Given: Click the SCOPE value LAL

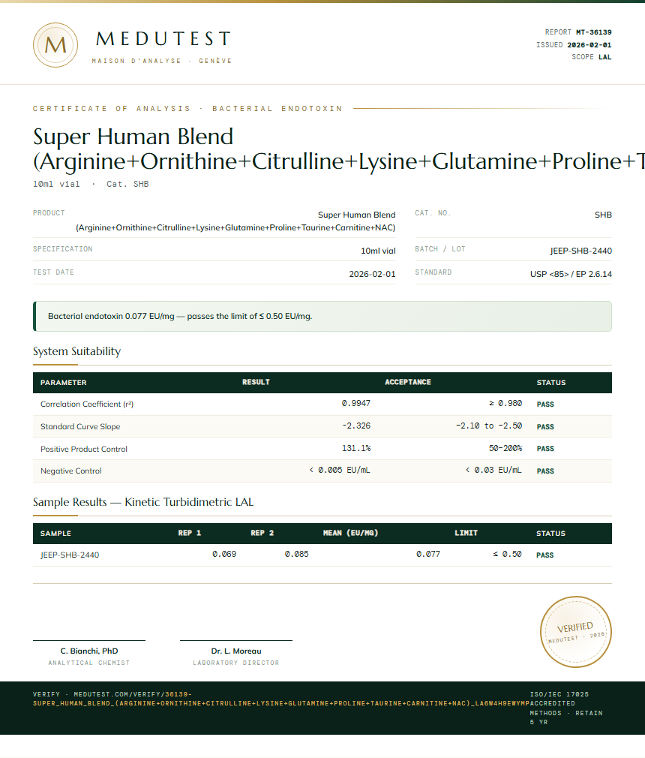Looking at the screenshot, I should (605, 57).
